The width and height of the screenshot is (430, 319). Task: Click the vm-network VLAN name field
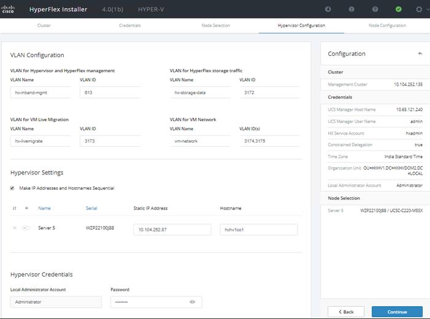[x=200, y=141]
